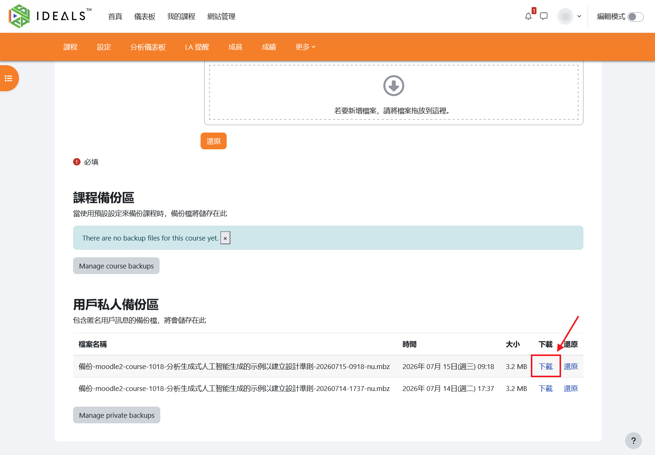Screen dimensions: 655x455
Task: Click the file drop download arrow icon
Action: point(394,86)
